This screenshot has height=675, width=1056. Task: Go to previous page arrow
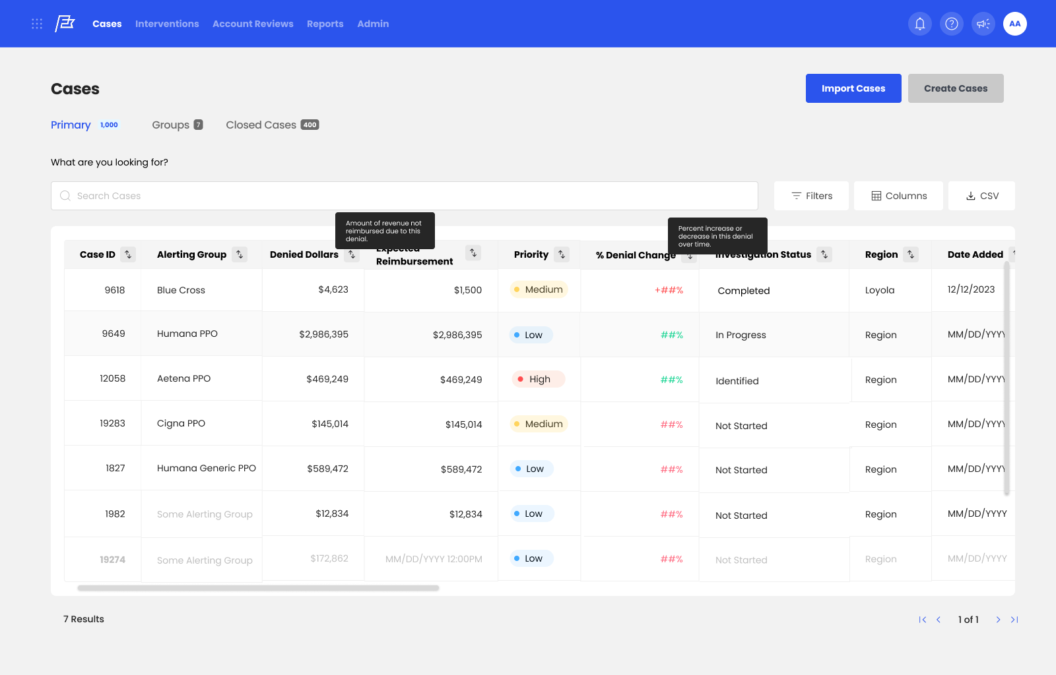(939, 620)
